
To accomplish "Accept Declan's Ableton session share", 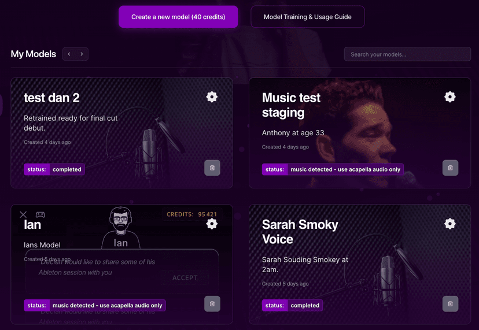I will tap(185, 278).
